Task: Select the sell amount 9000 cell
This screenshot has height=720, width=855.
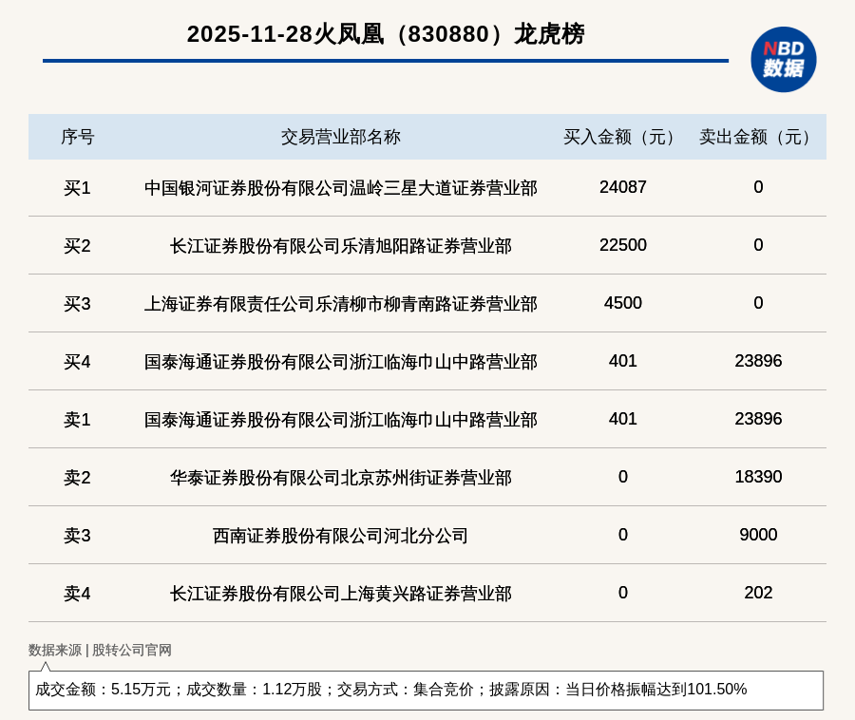Action: [758, 535]
